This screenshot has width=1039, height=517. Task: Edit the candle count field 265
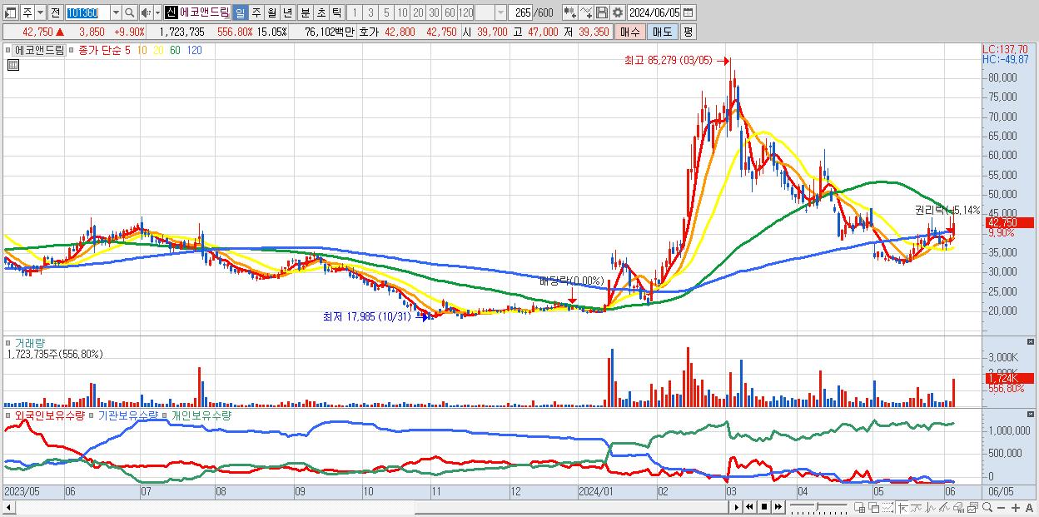[x=522, y=12]
